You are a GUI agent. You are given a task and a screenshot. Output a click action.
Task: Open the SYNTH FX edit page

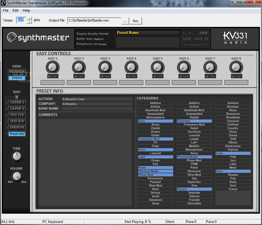(x=17, y=128)
